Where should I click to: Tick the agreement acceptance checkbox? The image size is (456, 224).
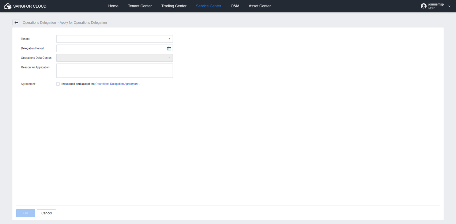pos(58,84)
